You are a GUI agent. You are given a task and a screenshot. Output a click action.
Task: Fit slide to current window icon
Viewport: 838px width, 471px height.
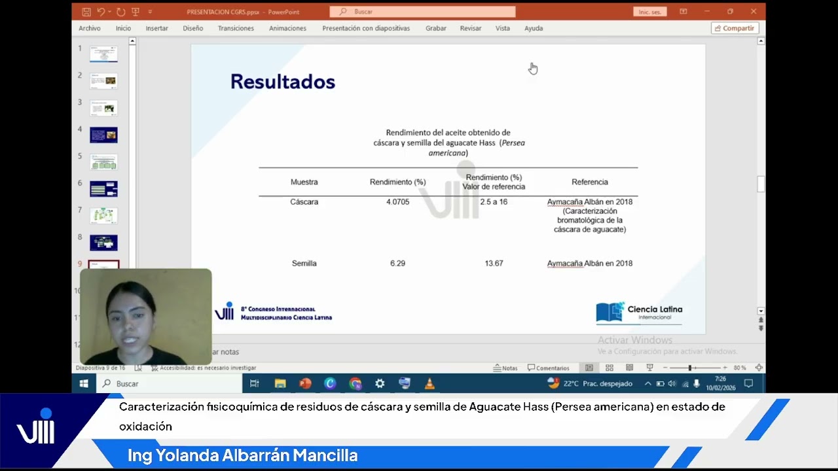coord(759,368)
